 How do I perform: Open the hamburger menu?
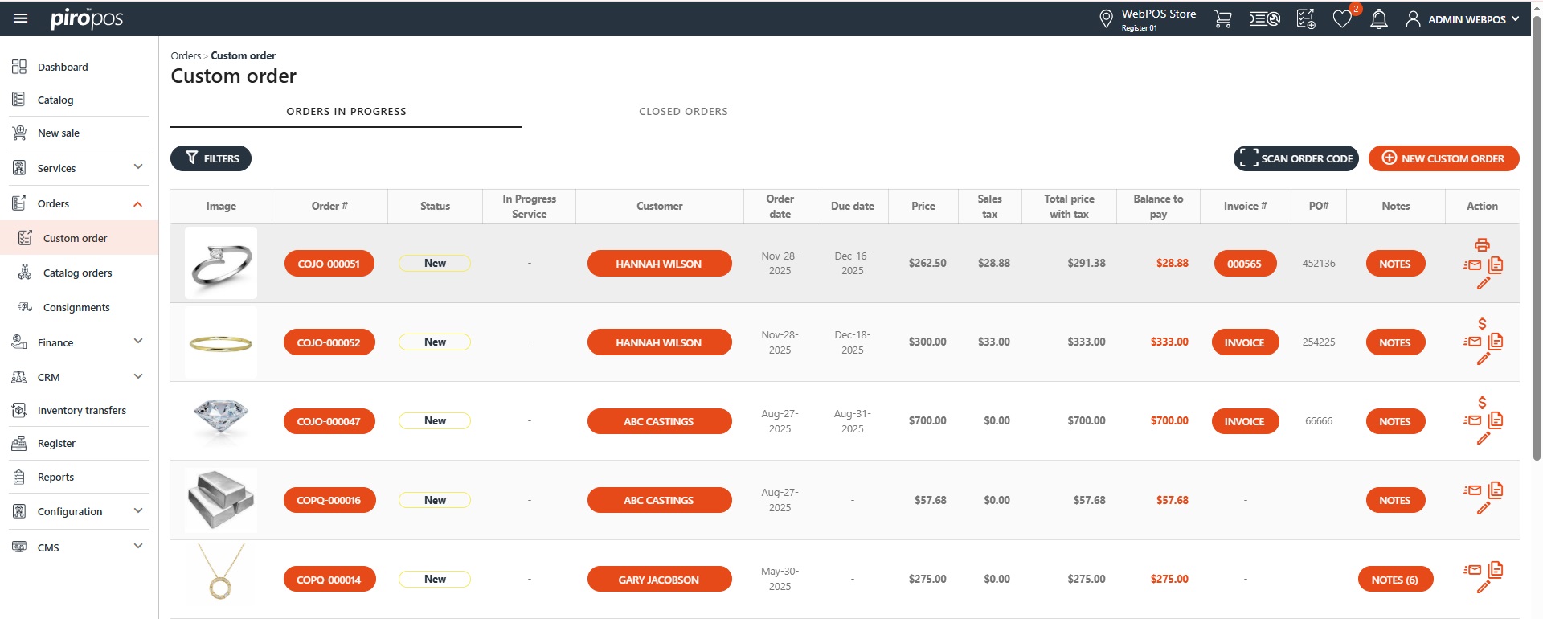(21, 18)
